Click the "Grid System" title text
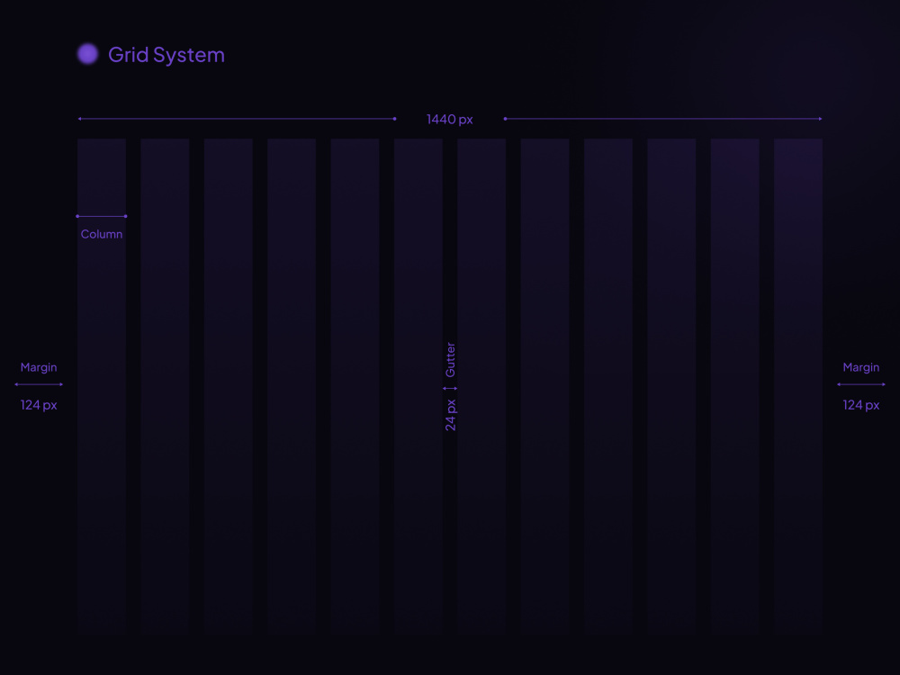This screenshot has width=900, height=675. coord(166,55)
